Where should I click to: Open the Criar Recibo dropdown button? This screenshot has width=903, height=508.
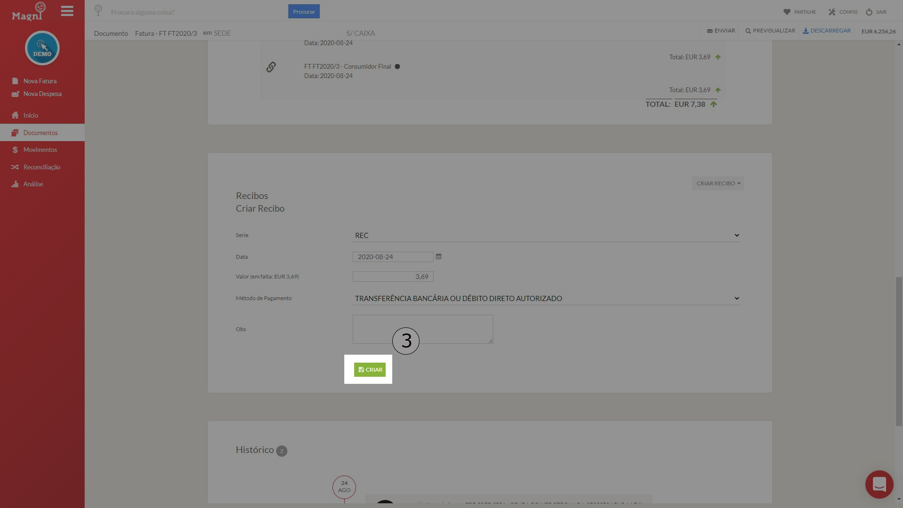(718, 183)
